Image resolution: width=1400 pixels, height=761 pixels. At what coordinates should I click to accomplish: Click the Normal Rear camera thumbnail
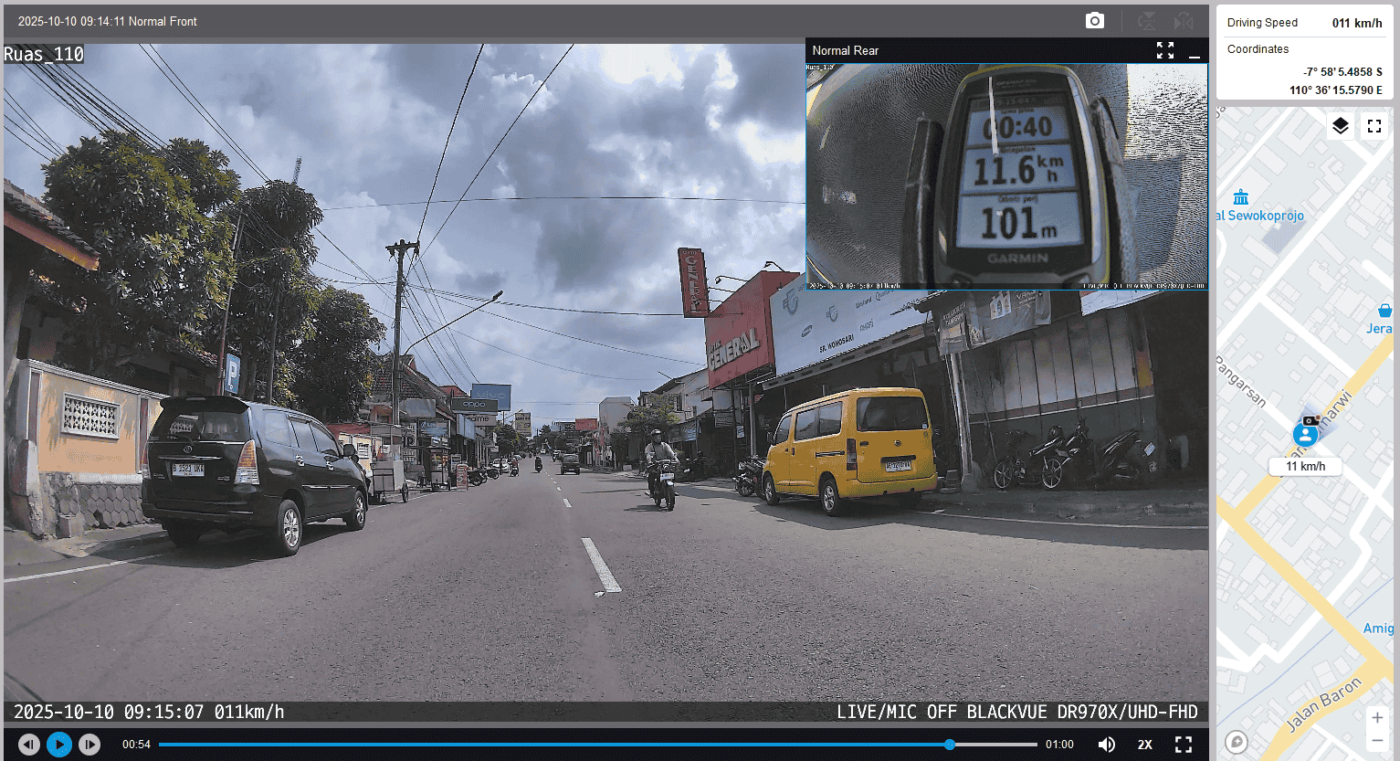(x=1006, y=175)
